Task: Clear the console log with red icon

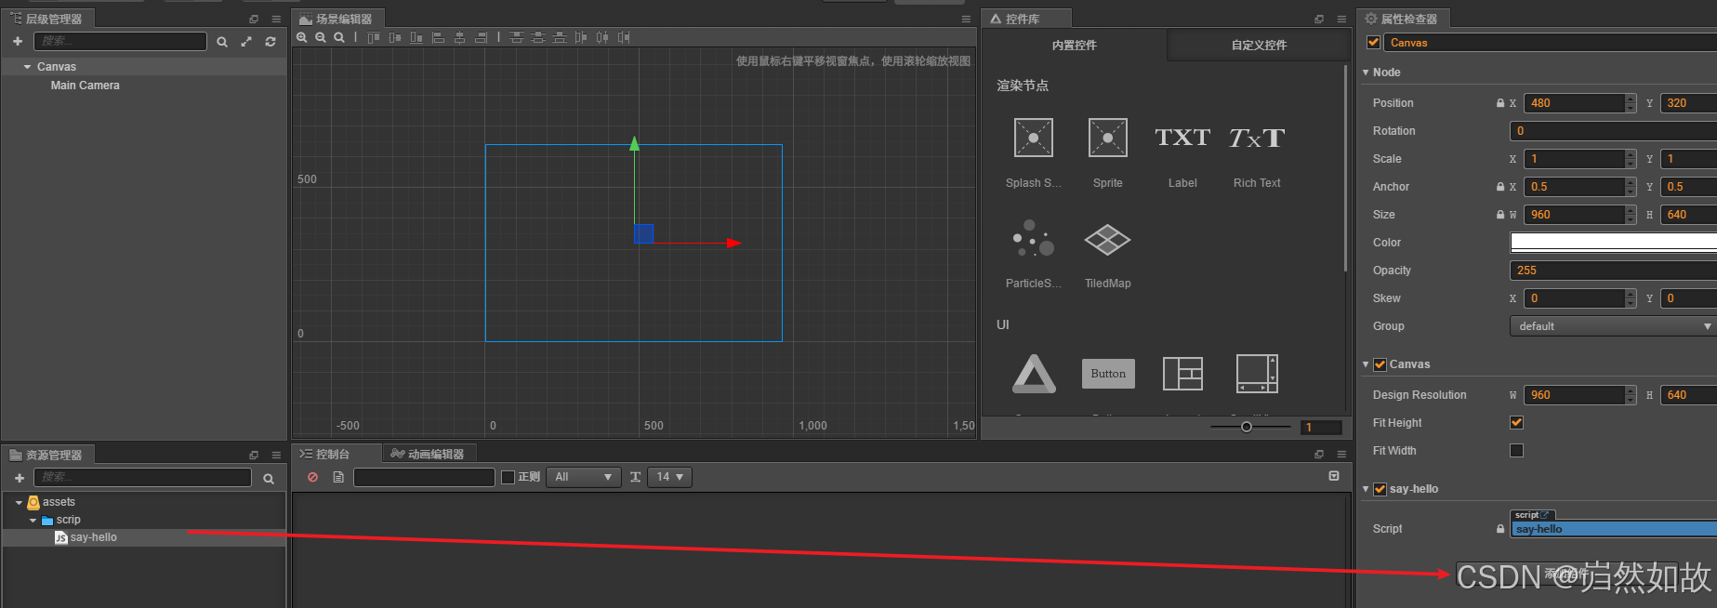Action: (x=312, y=477)
